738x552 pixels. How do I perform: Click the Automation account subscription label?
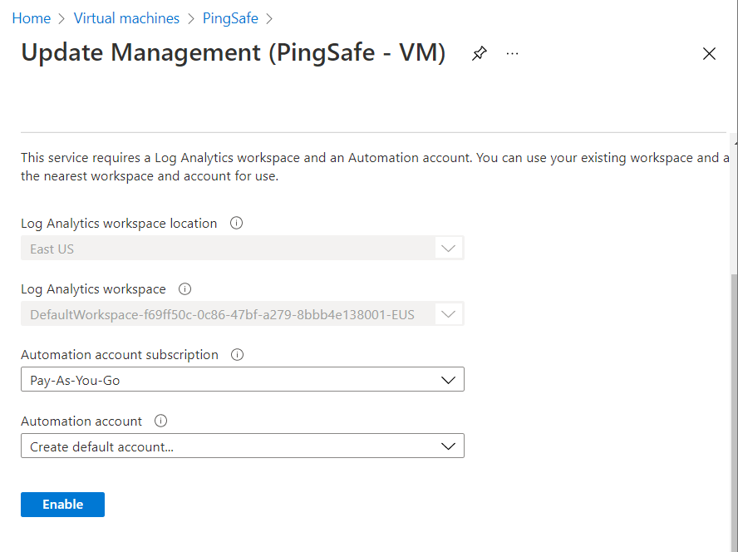pyautogui.click(x=120, y=355)
